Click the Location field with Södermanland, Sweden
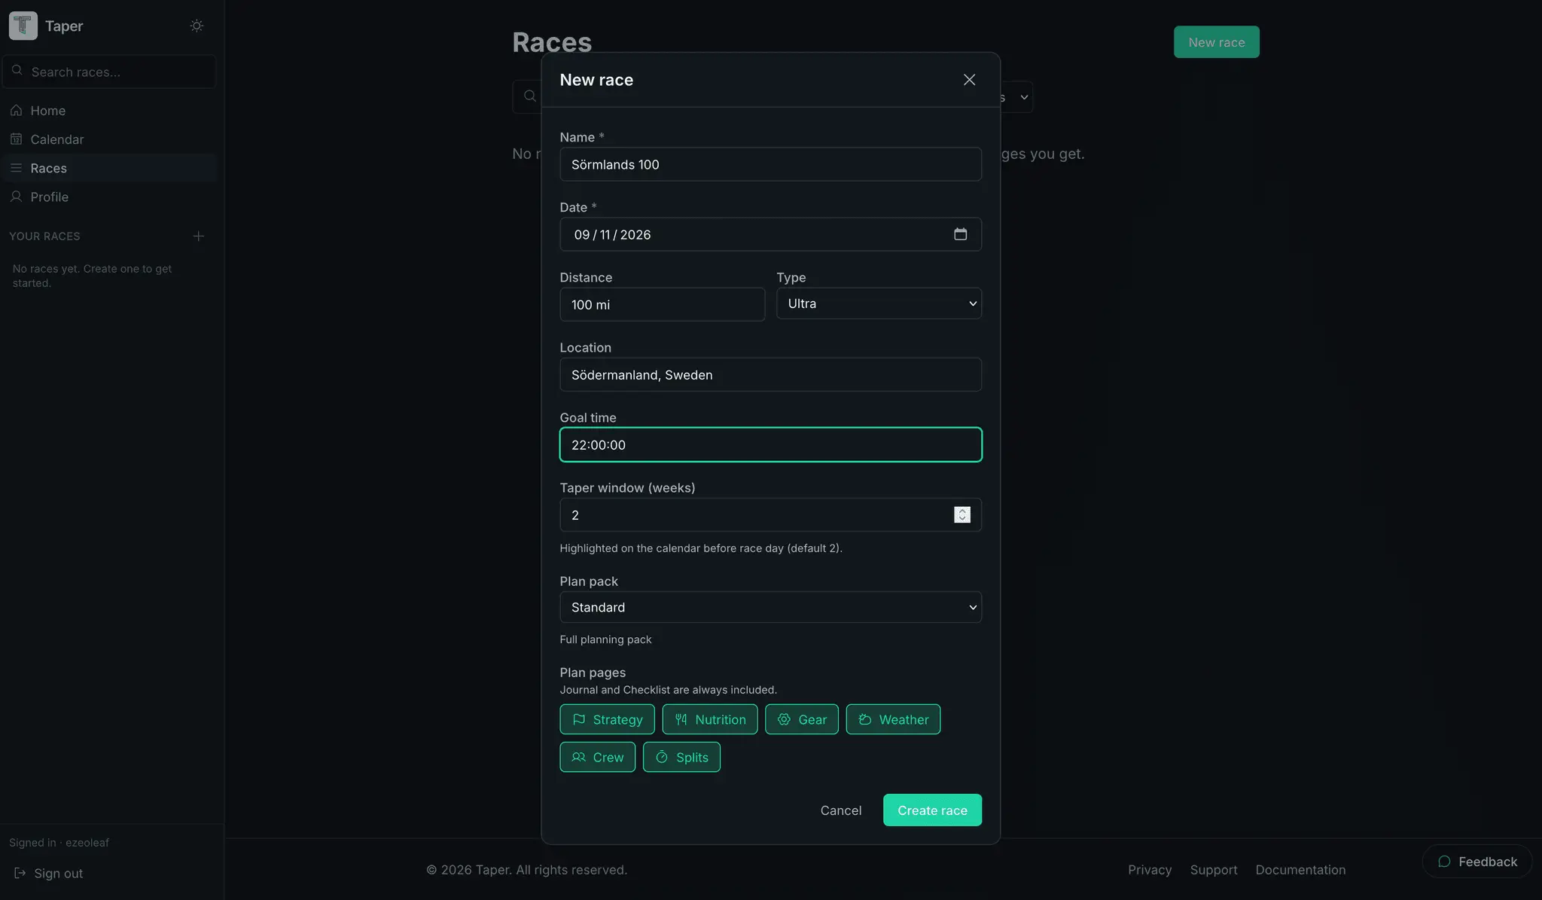 point(770,374)
